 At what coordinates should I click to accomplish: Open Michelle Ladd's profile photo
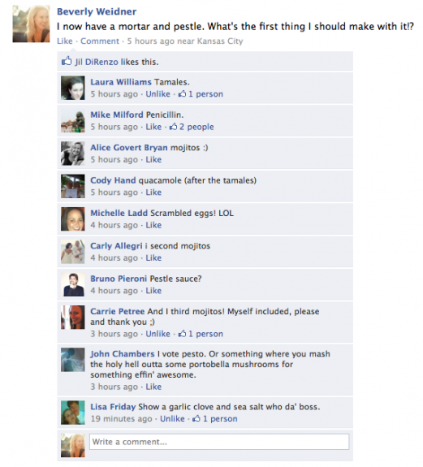click(72, 219)
